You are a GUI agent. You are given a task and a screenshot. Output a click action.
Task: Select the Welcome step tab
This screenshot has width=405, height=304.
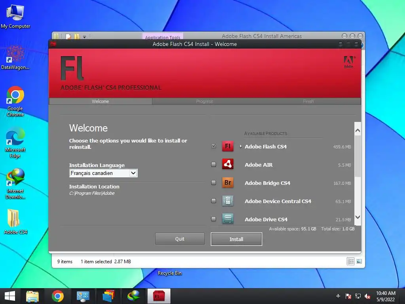[x=100, y=101]
